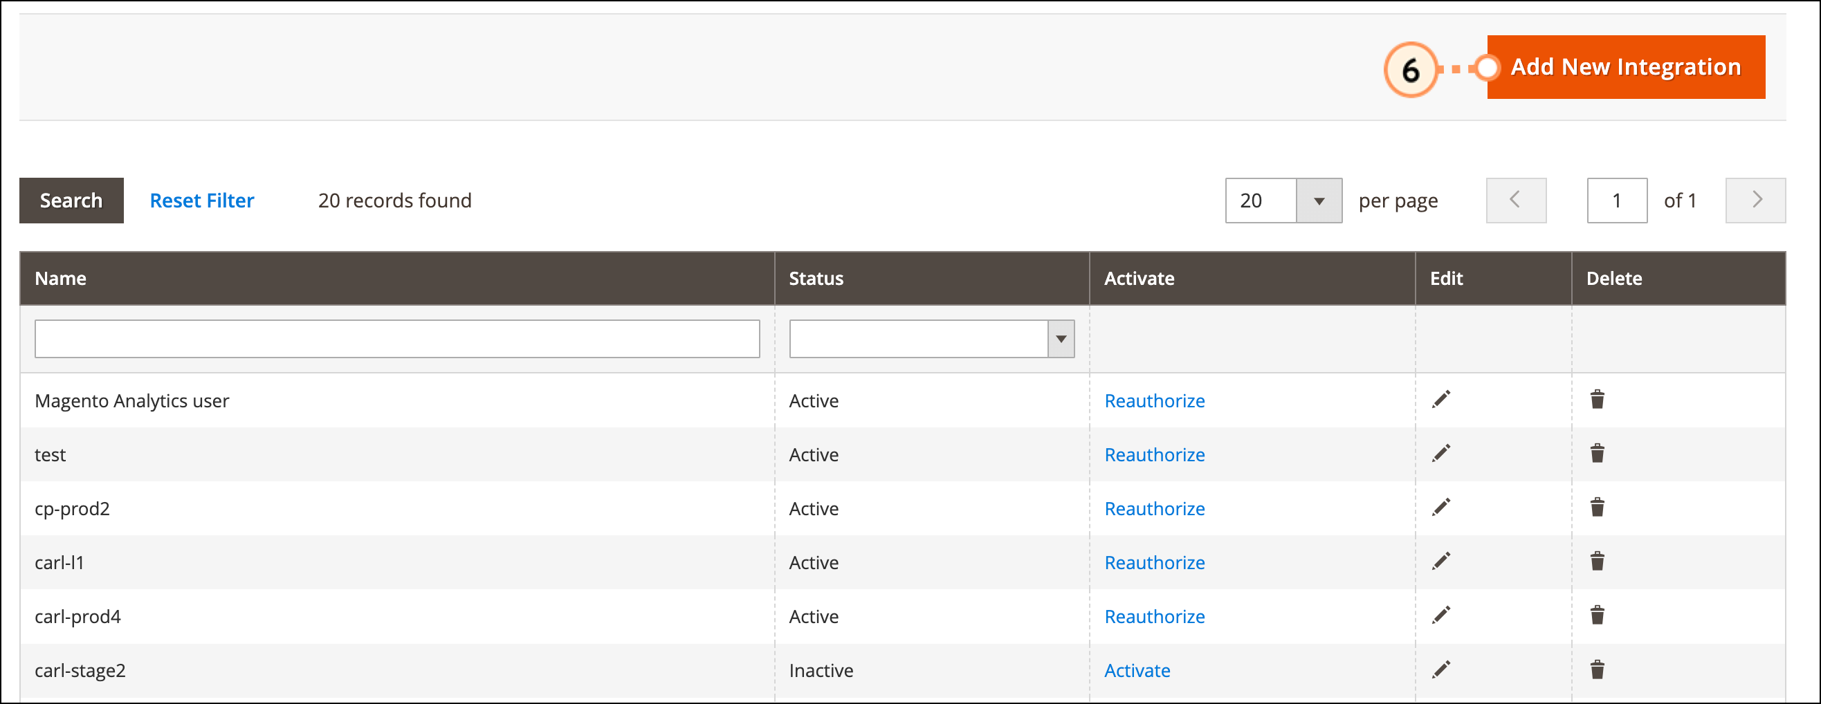Edit the test integration with pencil icon
The image size is (1821, 704).
point(1440,453)
